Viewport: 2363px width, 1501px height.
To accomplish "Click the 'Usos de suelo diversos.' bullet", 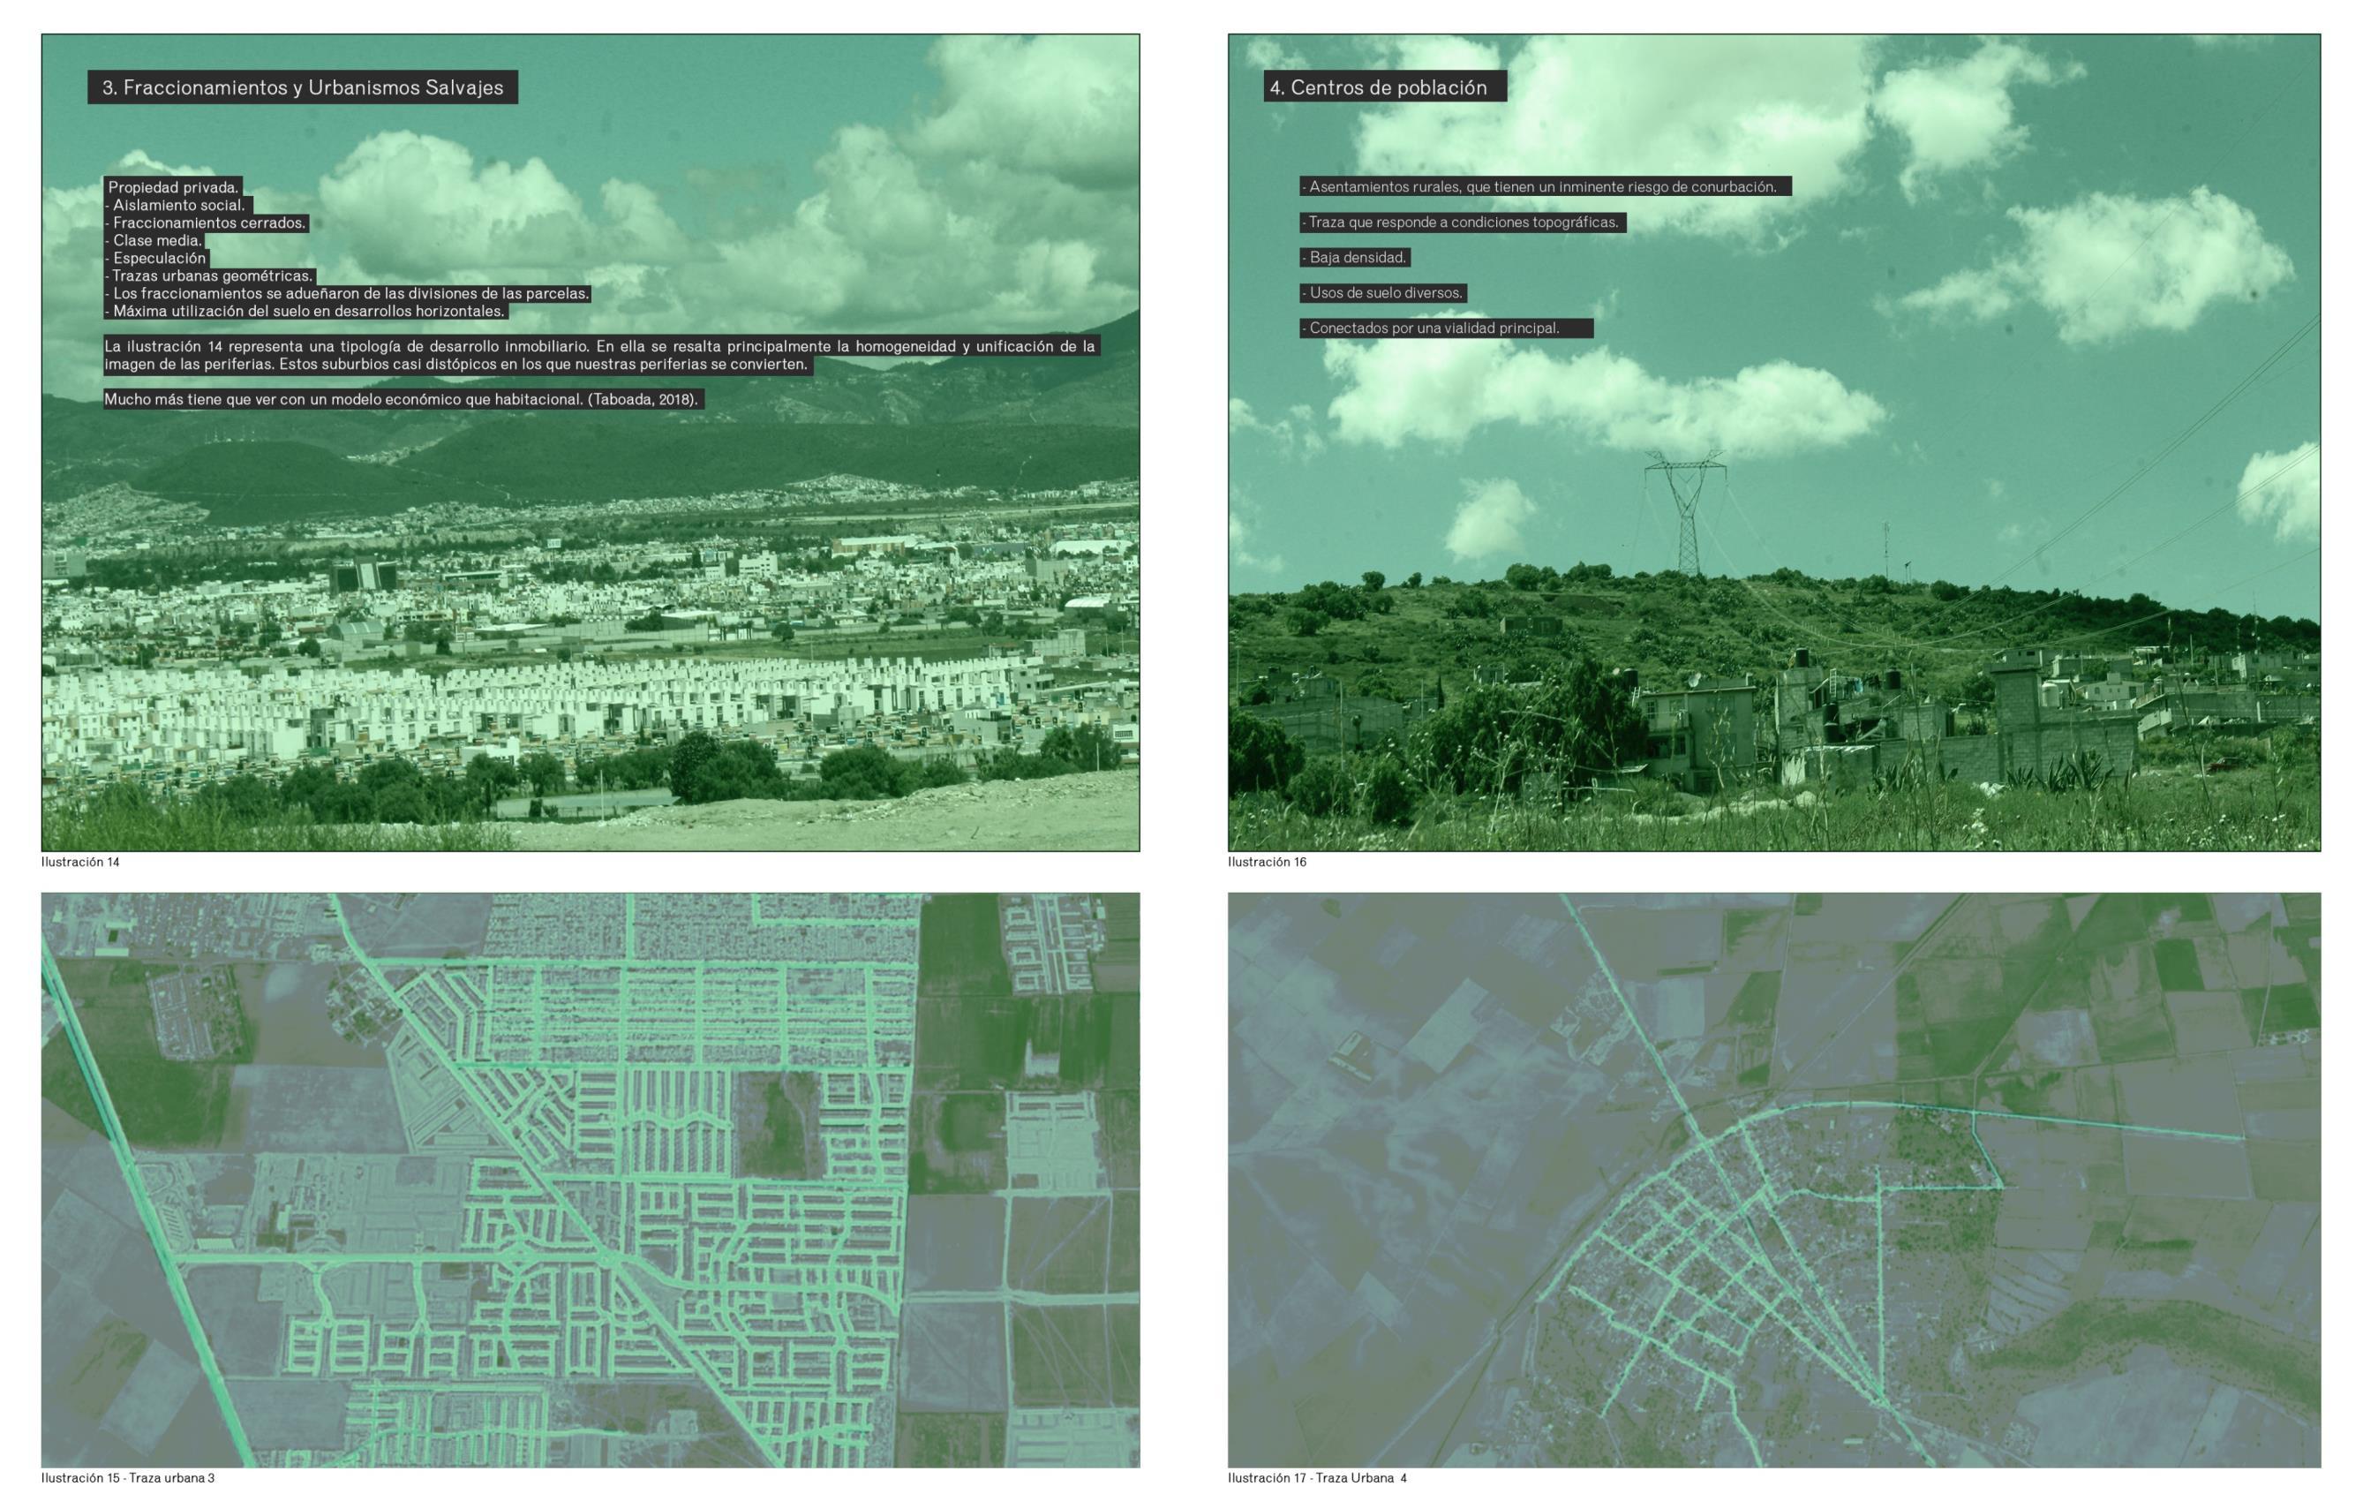I will click(1384, 292).
